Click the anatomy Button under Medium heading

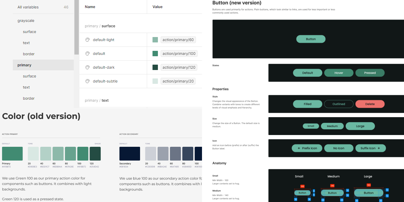pos(332,193)
